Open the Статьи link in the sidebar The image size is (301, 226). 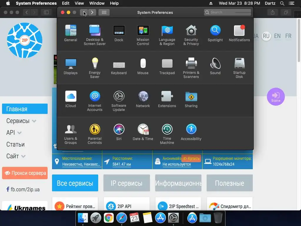coord(15,144)
